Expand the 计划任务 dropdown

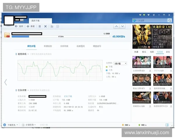32,125
